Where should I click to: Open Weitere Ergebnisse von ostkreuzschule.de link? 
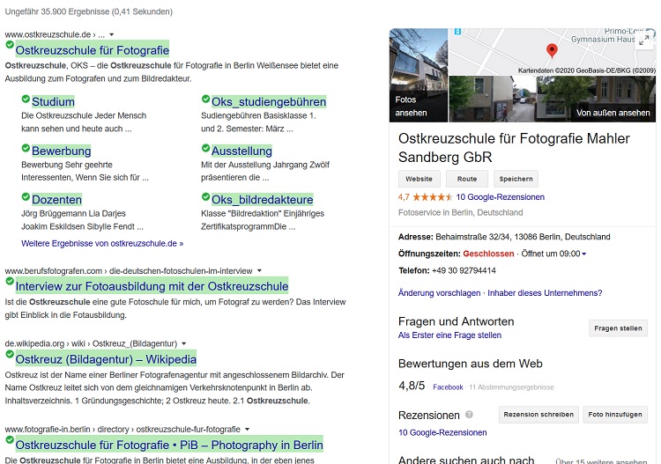tap(102, 243)
